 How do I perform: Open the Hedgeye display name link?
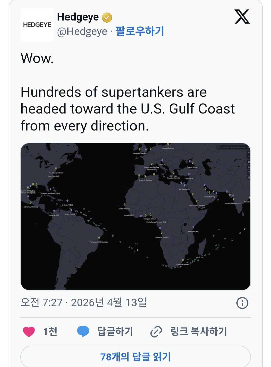[78, 17]
